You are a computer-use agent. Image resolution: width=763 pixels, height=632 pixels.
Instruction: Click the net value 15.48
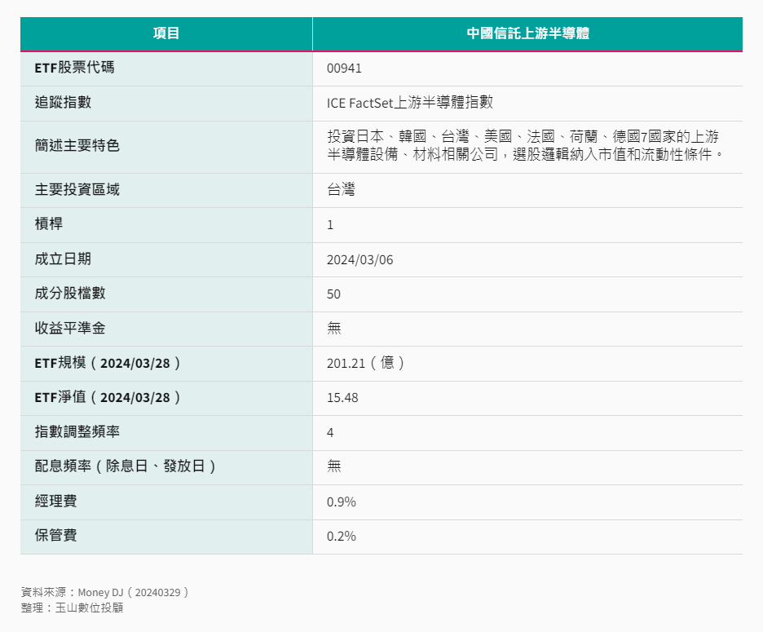click(342, 398)
